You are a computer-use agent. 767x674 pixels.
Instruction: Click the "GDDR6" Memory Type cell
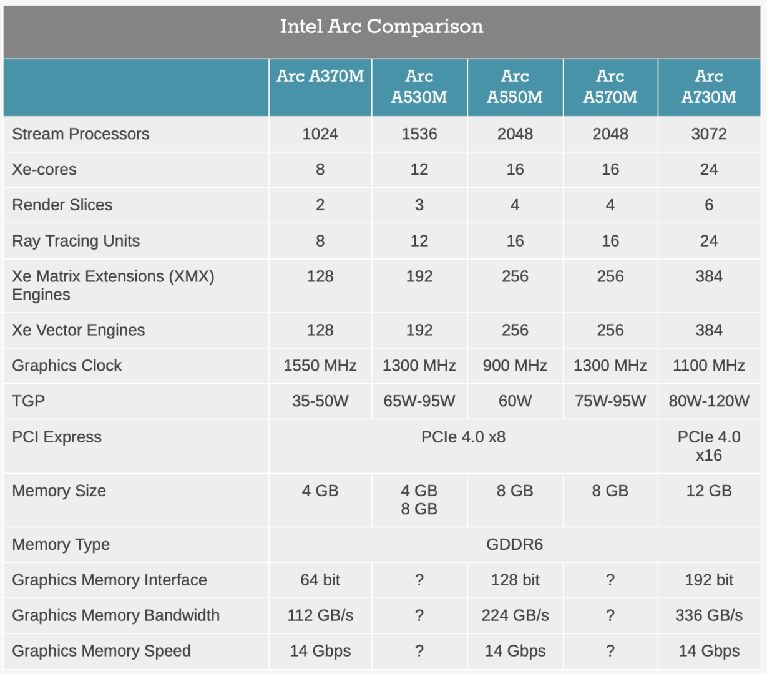515,545
